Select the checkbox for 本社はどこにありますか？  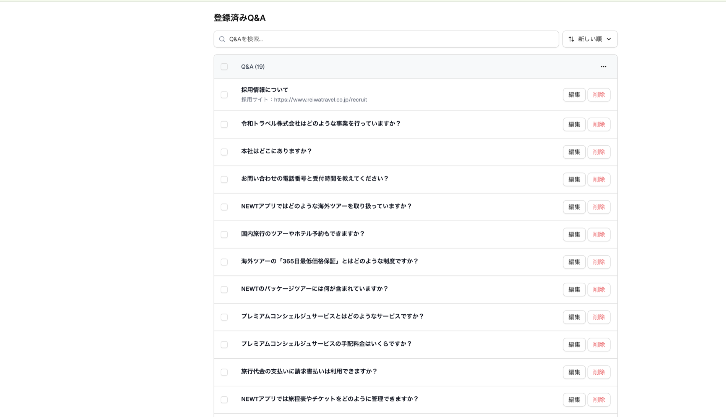coord(224,152)
